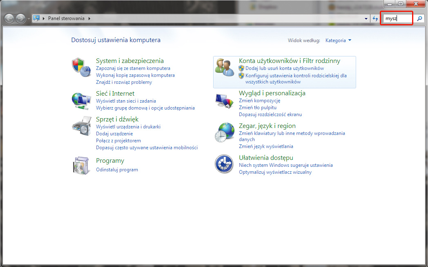Click the search field containing mysz
Image resolution: width=428 pixels, height=267 pixels.
tap(396, 18)
